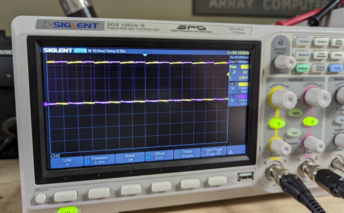Open the Edge CH1 trigger info box
Viewport: 344px width, 213px height.
click(239, 72)
